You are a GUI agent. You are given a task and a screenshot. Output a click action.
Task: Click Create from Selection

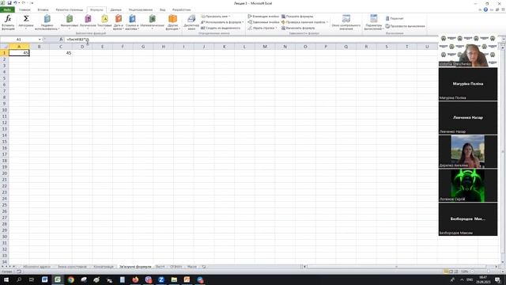pos(221,28)
